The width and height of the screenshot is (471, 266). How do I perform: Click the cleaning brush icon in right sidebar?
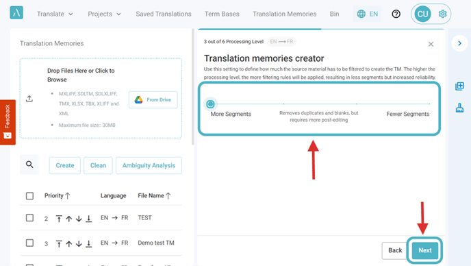coord(459,108)
